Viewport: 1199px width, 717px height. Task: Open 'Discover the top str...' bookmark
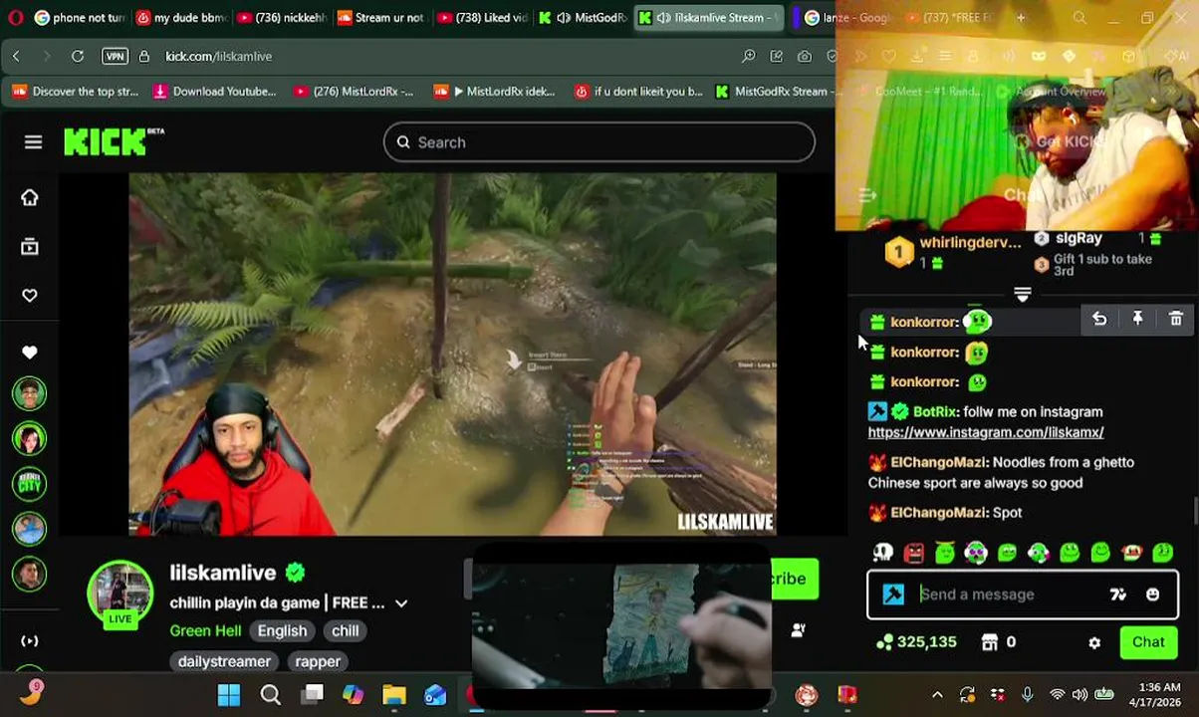coord(75,92)
